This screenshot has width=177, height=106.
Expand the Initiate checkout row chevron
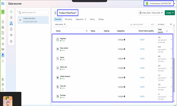[x=171, y=77]
